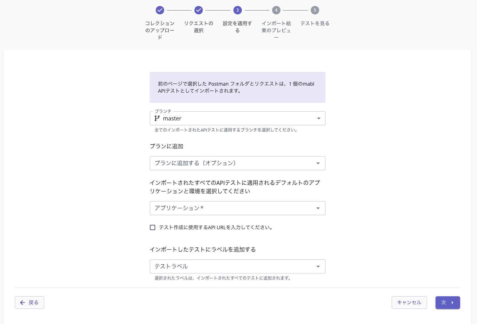477x324 pixels.
Task: Open the アプリケーション dropdown
Action: 238,208
